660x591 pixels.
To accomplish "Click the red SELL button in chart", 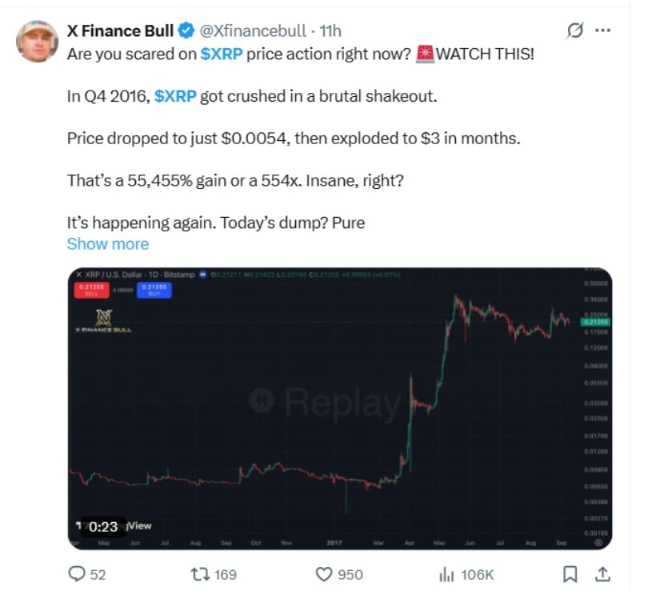I will [90, 289].
